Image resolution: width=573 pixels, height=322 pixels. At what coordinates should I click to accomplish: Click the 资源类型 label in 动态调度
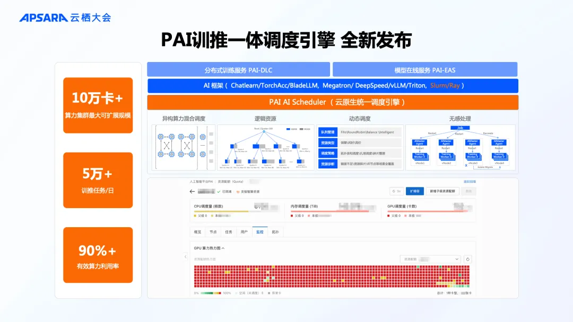[x=327, y=143]
